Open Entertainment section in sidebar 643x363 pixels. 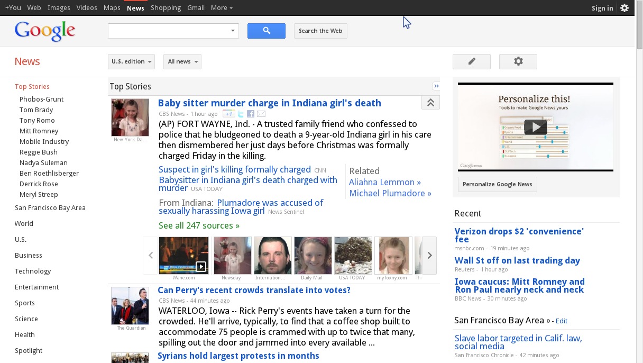tap(37, 287)
